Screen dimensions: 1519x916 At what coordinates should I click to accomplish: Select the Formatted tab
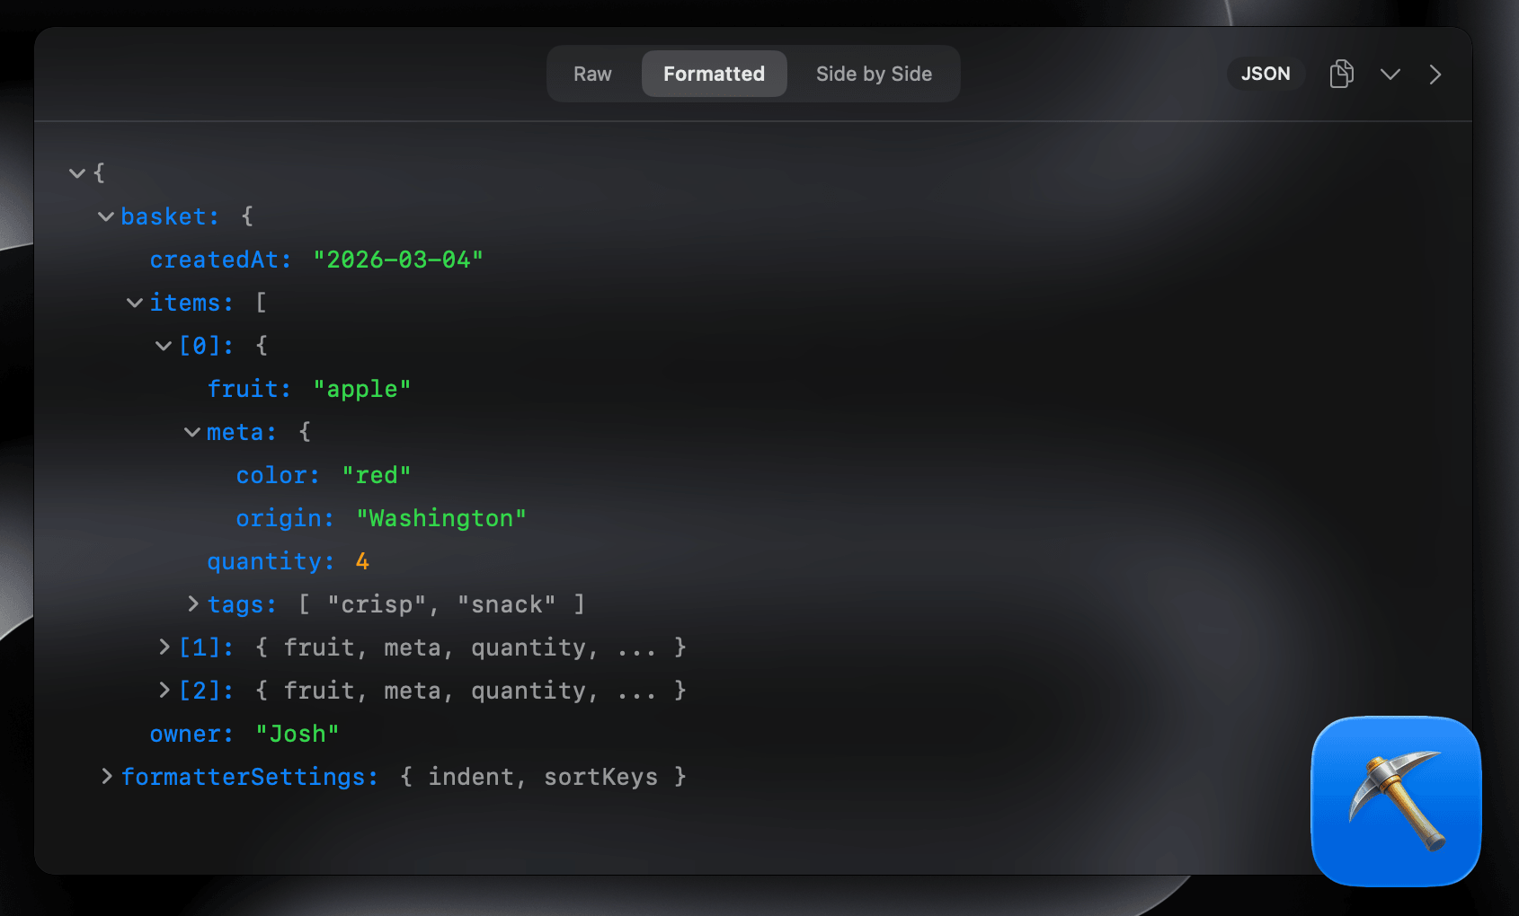click(x=714, y=74)
